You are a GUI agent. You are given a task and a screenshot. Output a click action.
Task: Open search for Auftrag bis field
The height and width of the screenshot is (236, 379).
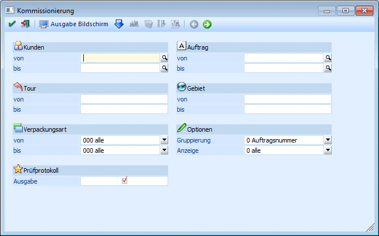click(x=328, y=68)
